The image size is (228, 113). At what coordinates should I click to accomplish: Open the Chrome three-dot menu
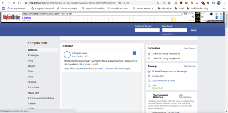pyautogui.click(x=224, y=3)
